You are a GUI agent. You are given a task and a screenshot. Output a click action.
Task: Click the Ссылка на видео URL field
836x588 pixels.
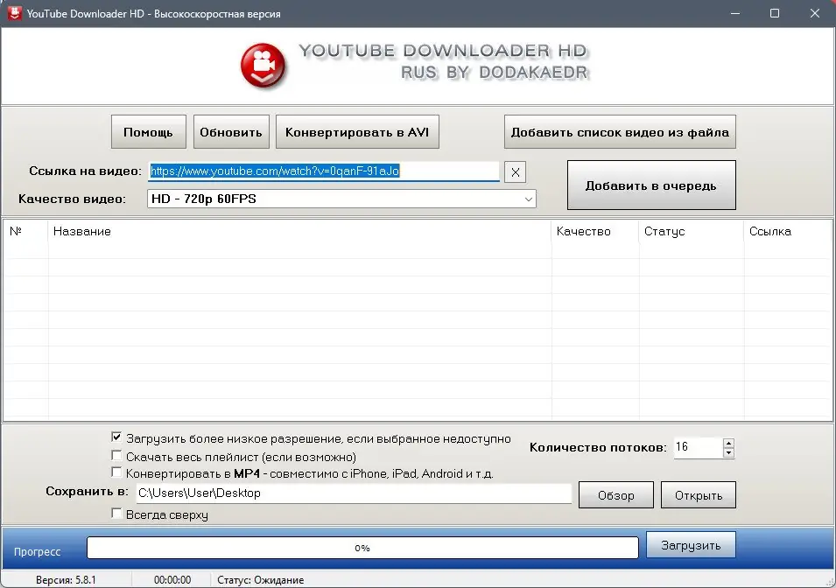(x=324, y=171)
